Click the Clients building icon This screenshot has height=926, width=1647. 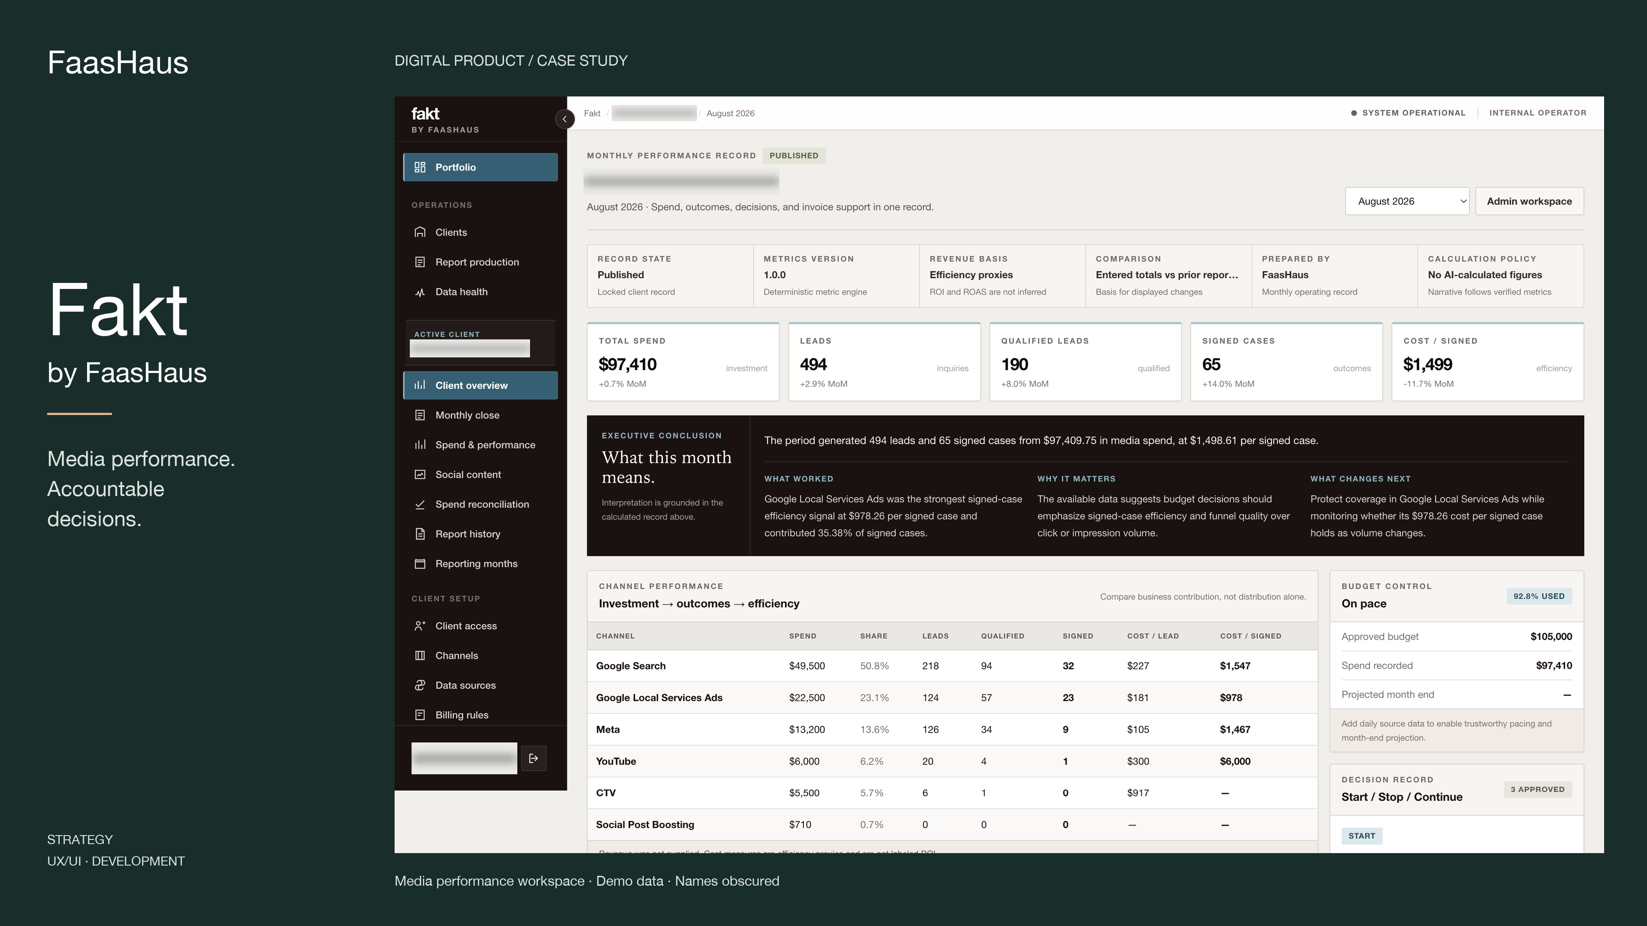420,233
